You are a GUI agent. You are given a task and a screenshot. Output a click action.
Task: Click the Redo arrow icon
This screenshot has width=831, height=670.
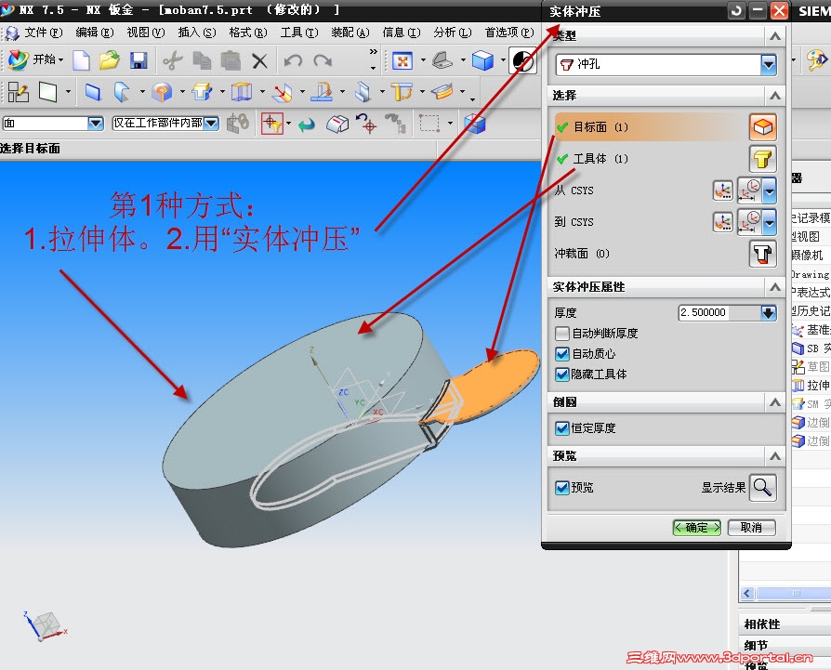[323, 61]
